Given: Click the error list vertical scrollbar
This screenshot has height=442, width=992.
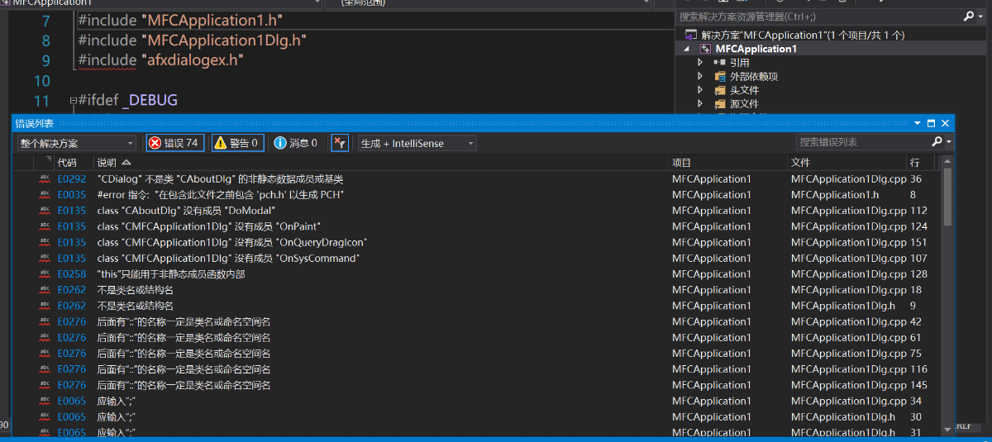Looking at the screenshot, I should click(946, 297).
